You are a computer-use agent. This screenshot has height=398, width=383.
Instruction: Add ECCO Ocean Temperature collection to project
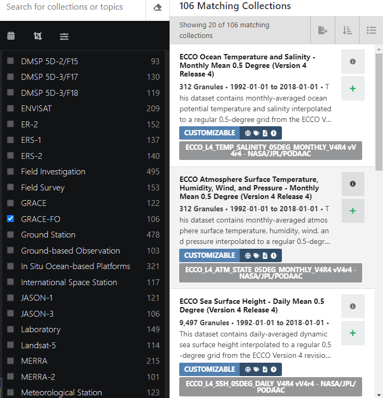tap(353, 89)
